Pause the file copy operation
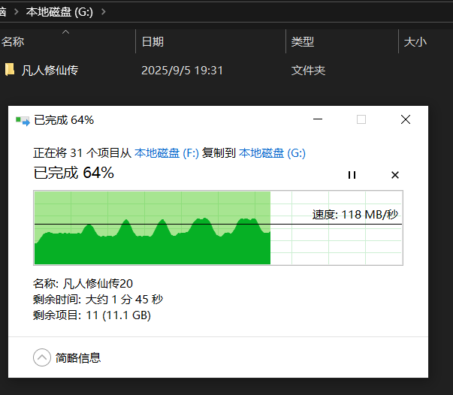The height and width of the screenshot is (395, 453). [x=351, y=175]
